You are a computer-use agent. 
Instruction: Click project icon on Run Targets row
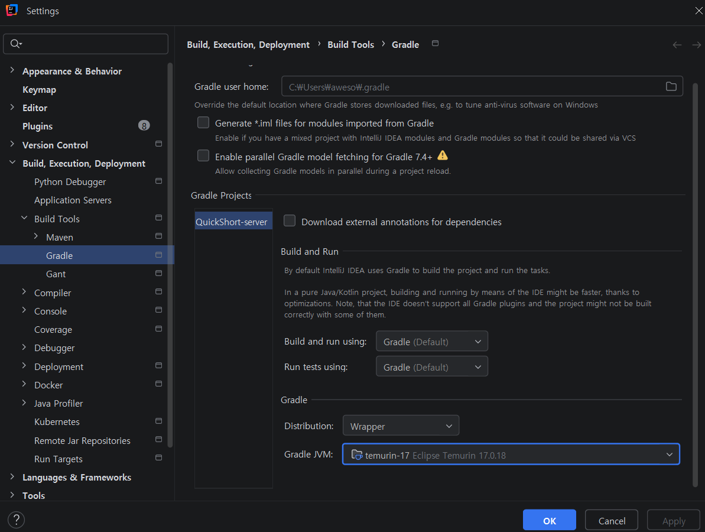tap(158, 458)
